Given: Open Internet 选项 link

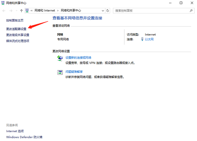Looking at the screenshot, I should pyautogui.click(x=15, y=131).
